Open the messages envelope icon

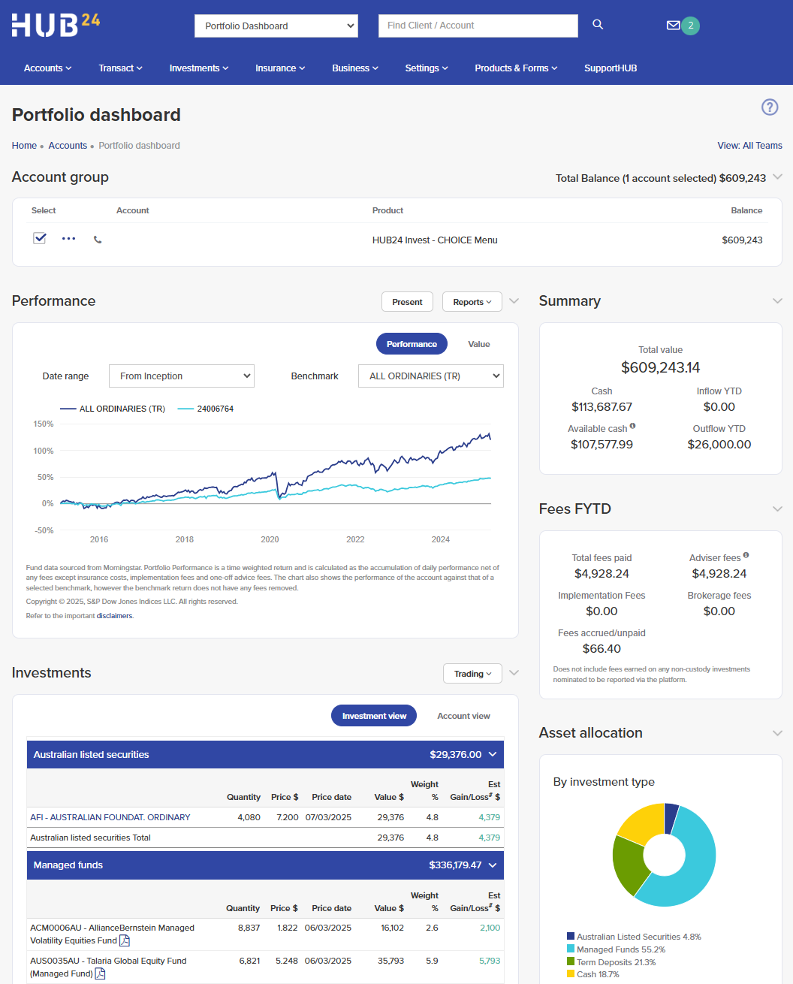[673, 26]
